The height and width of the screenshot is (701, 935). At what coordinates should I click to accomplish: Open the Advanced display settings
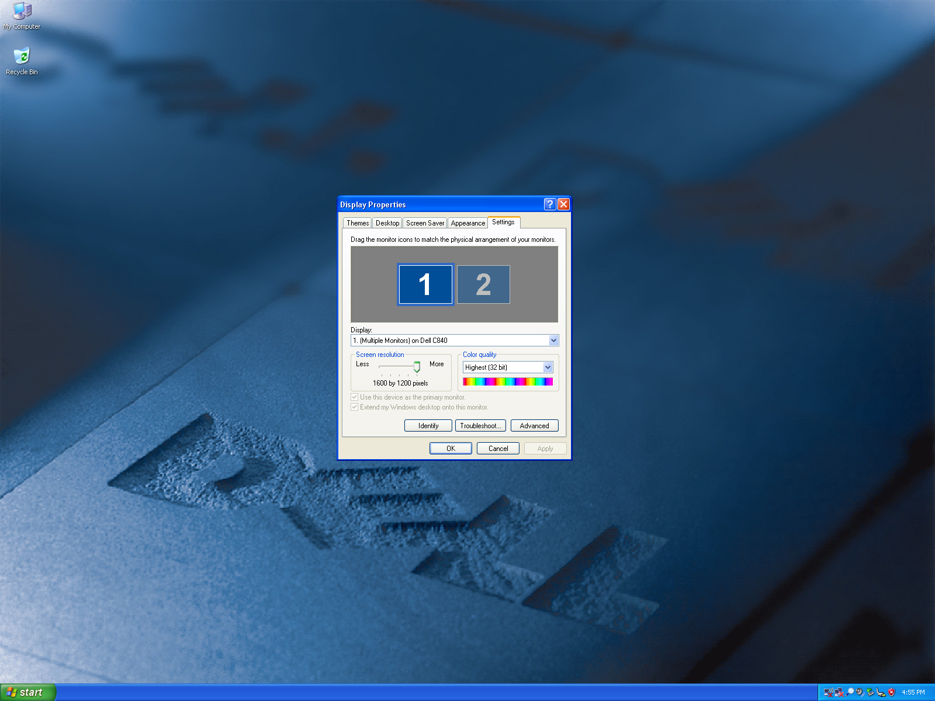pyautogui.click(x=534, y=426)
